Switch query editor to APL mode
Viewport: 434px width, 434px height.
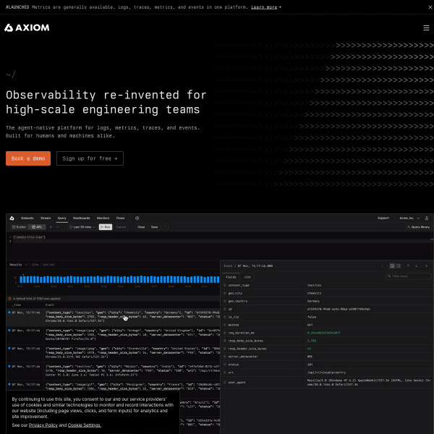point(37,227)
